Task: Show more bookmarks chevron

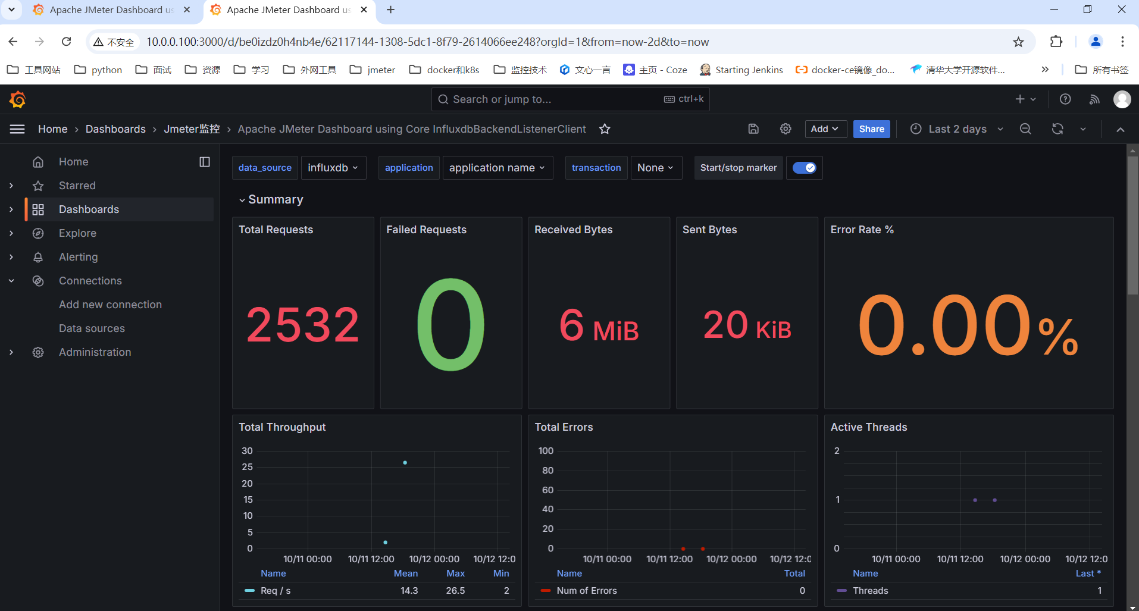Action: 1045,70
